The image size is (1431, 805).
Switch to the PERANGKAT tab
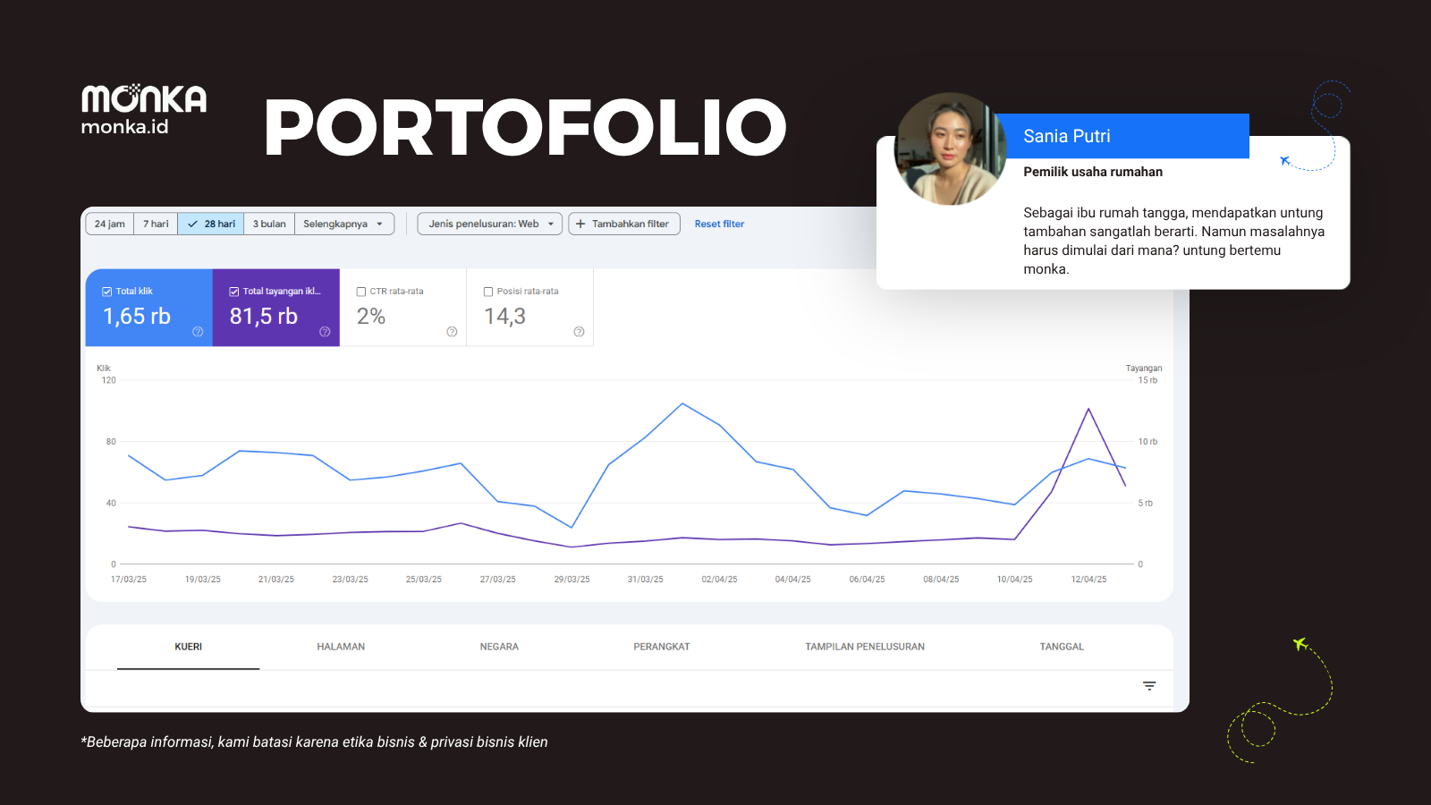[x=662, y=647]
